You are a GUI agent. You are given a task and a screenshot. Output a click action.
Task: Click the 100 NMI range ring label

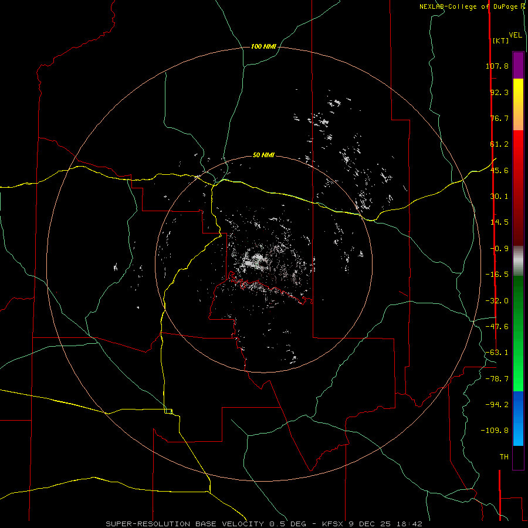[x=263, y=46]
